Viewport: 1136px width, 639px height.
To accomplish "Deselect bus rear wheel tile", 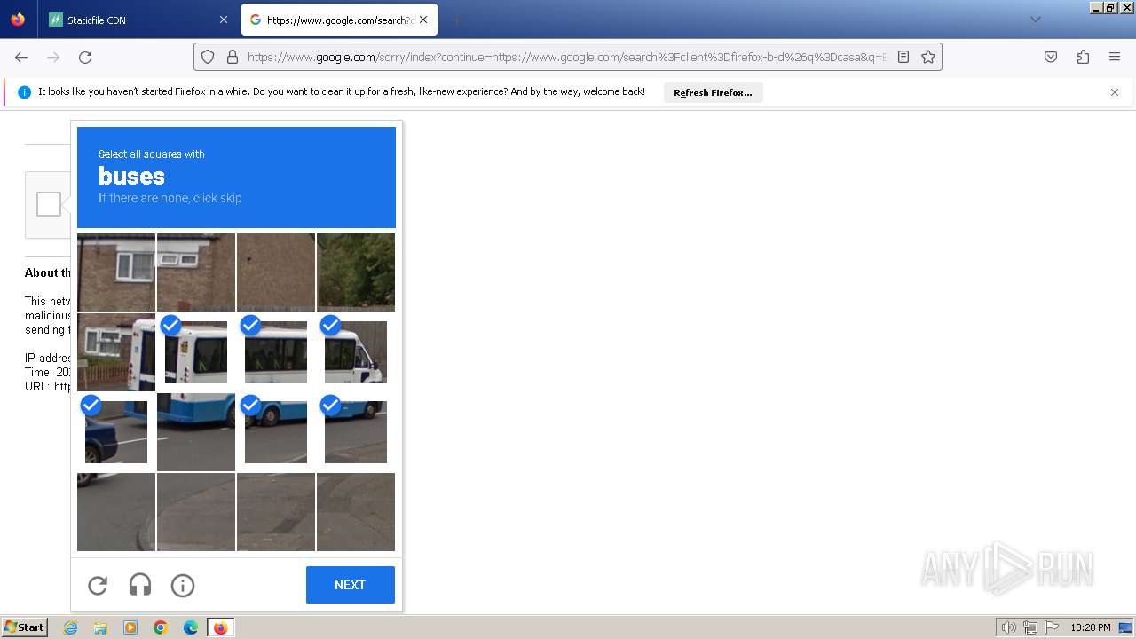I will click(276, 432).
